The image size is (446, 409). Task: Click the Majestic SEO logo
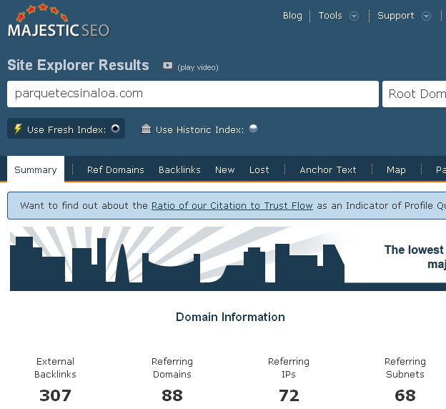(x=58, y=22)
